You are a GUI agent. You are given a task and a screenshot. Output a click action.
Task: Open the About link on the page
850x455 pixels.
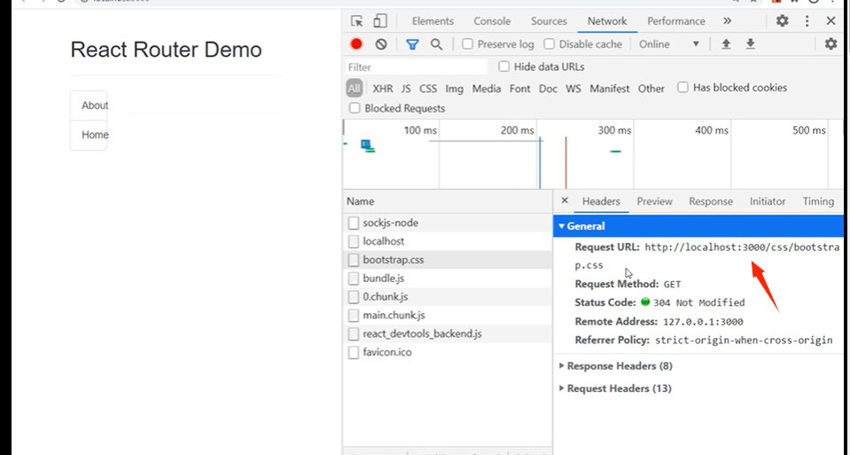point(89,106)
